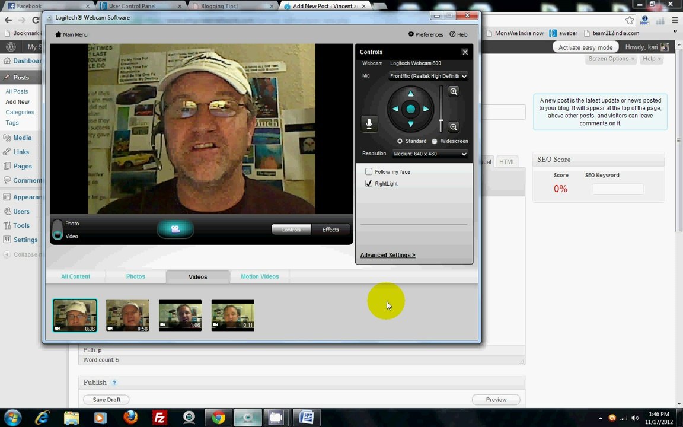Viewport: 683px width, 427px height.
Task: Start recording with the video camera button
Action: (x=175, y=229)
